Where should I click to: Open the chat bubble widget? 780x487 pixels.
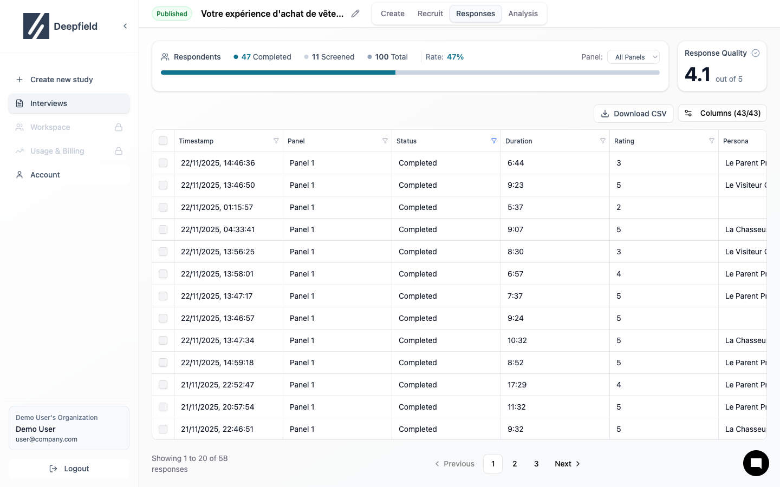(x=756, y=463)
